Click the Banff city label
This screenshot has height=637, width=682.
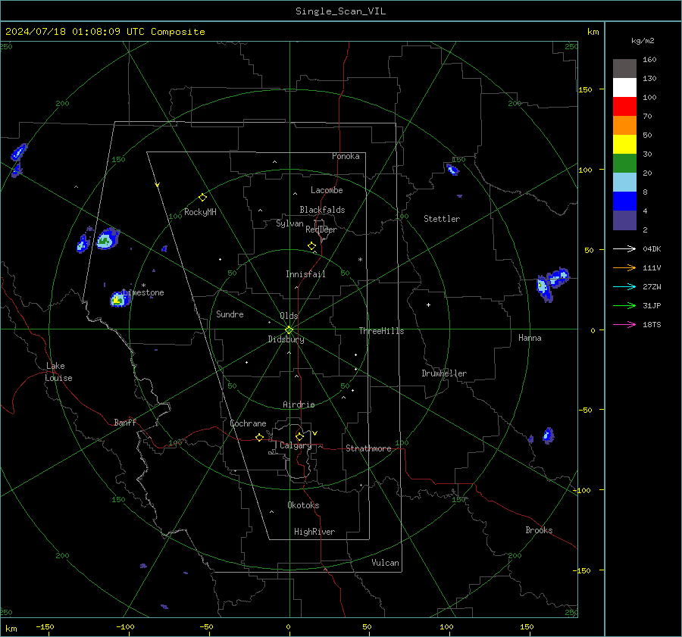[125, 423]
